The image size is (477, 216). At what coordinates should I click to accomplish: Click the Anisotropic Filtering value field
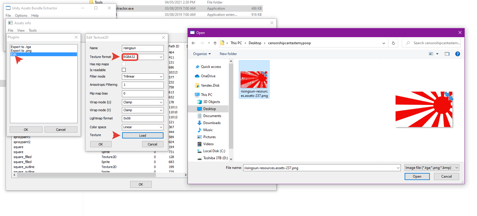pyautogui.click(x=143, y=85)
